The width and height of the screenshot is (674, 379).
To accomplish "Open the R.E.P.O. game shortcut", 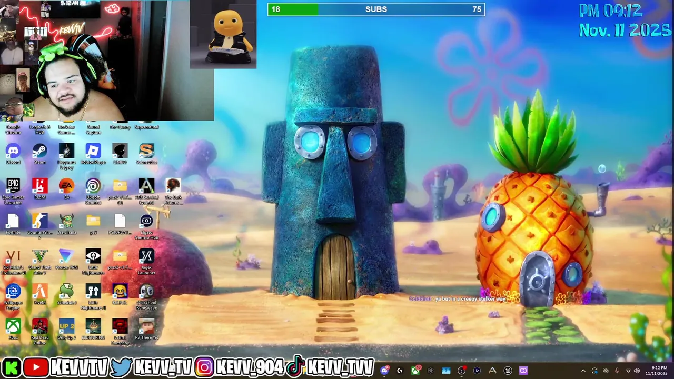I will tap(120, 294).
